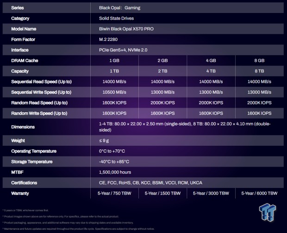This screenshot has height=233, width=287.
Task: Select the 'M.2 2280' value
Action: (x=108, y=39)
